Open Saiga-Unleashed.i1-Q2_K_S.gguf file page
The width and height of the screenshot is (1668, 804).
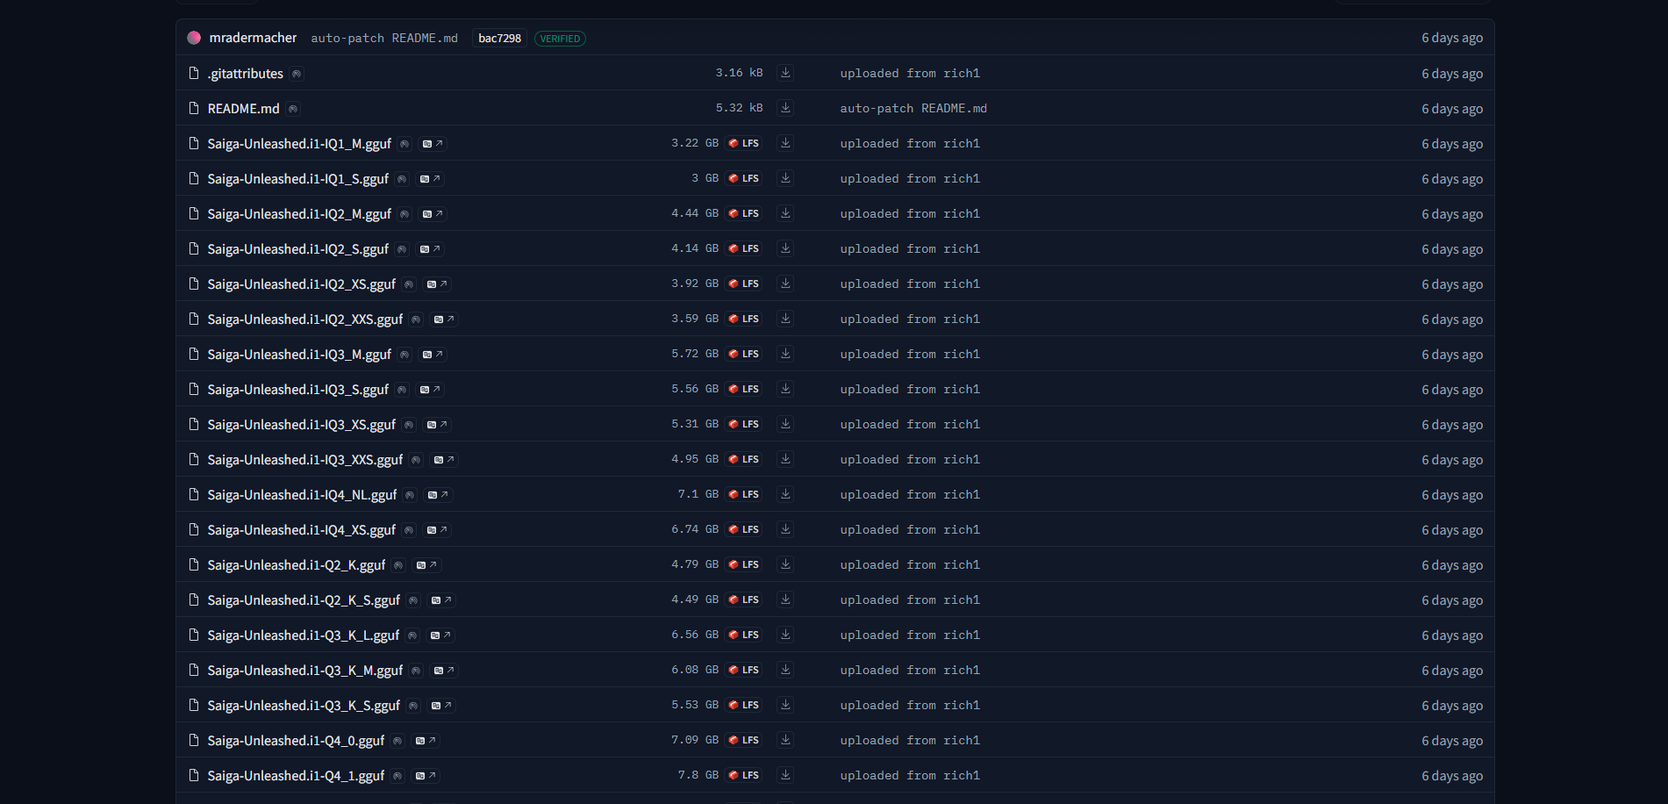(304, 600)
